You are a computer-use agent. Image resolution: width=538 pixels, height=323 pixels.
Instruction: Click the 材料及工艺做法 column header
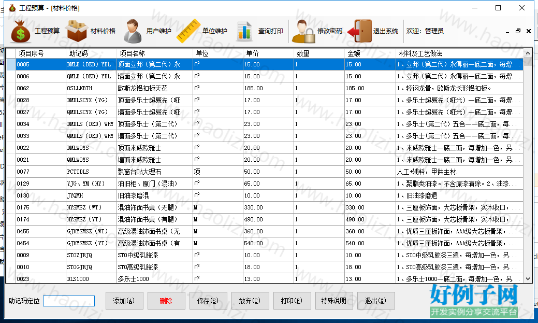(x=459, y=53)
